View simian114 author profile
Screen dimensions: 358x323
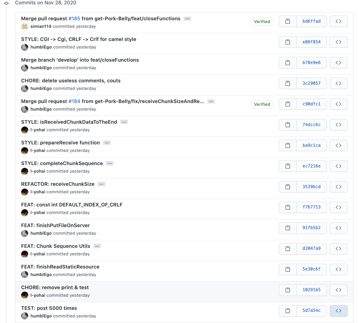[x=41, y=26]
